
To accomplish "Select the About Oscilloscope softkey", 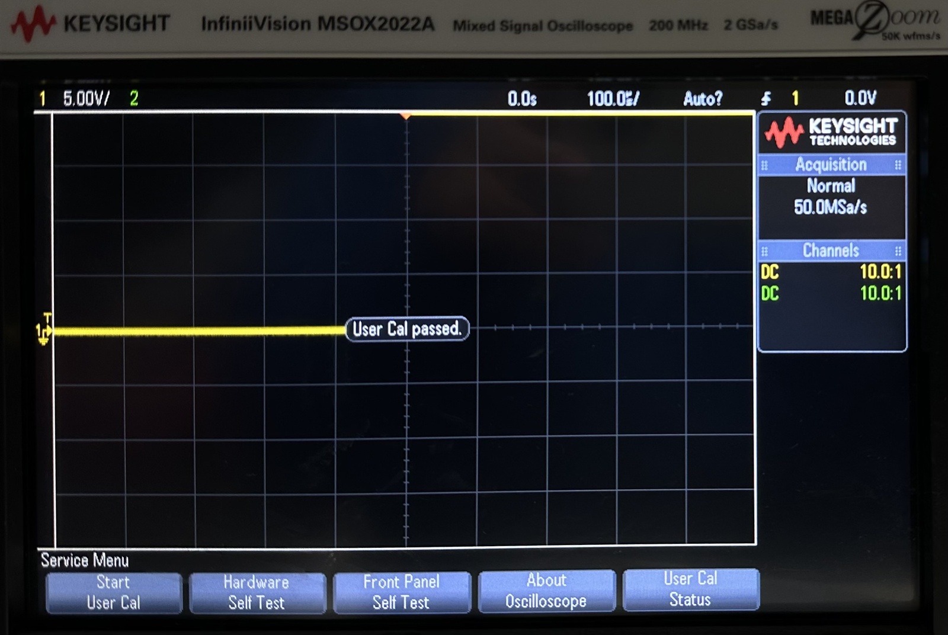I will pos(546,591).
